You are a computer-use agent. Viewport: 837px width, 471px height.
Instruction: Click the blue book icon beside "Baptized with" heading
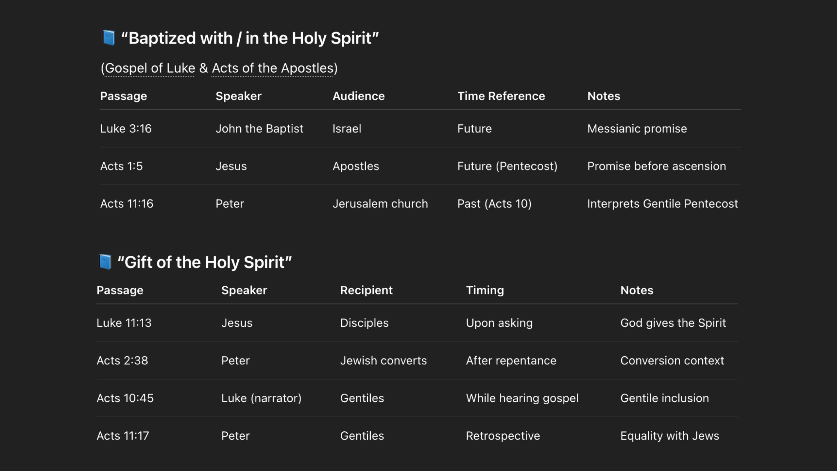click(108, 38)
